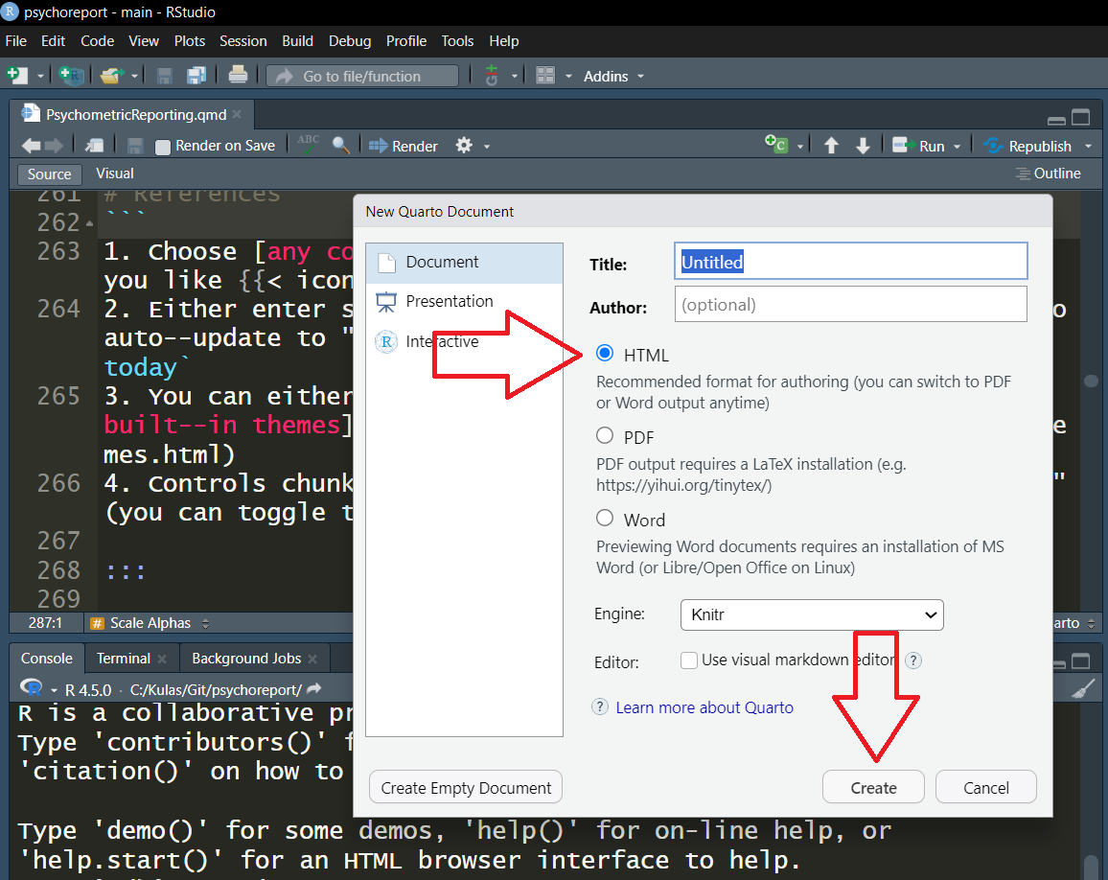Click the Save all documents icon
The image size is (1108, 880).
pyautogui.click(x=196, y=76)
